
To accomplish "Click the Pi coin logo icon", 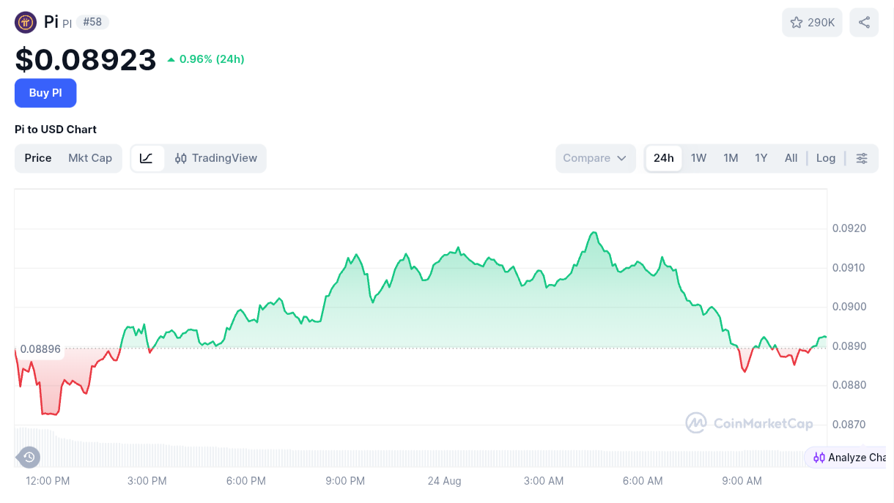I will [26, 23].
